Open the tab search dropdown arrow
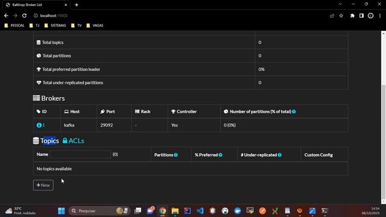This screenshot has width=386, height=217. [340, 4]
